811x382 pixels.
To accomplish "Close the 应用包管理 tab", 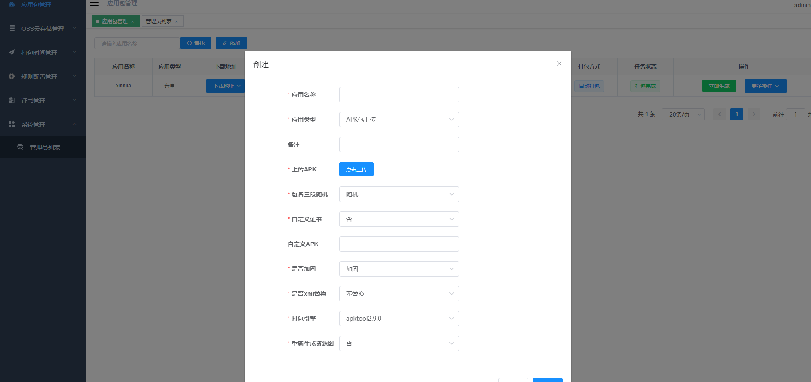I will coord(133,21).
